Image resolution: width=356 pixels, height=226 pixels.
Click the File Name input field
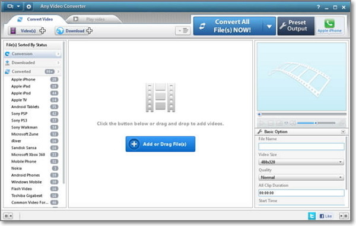[301, 146]
